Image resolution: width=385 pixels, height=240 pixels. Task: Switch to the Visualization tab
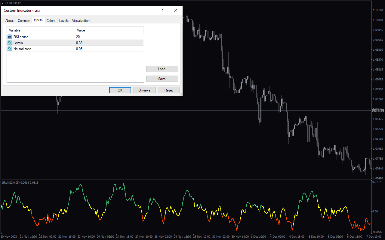coord(81,21)
